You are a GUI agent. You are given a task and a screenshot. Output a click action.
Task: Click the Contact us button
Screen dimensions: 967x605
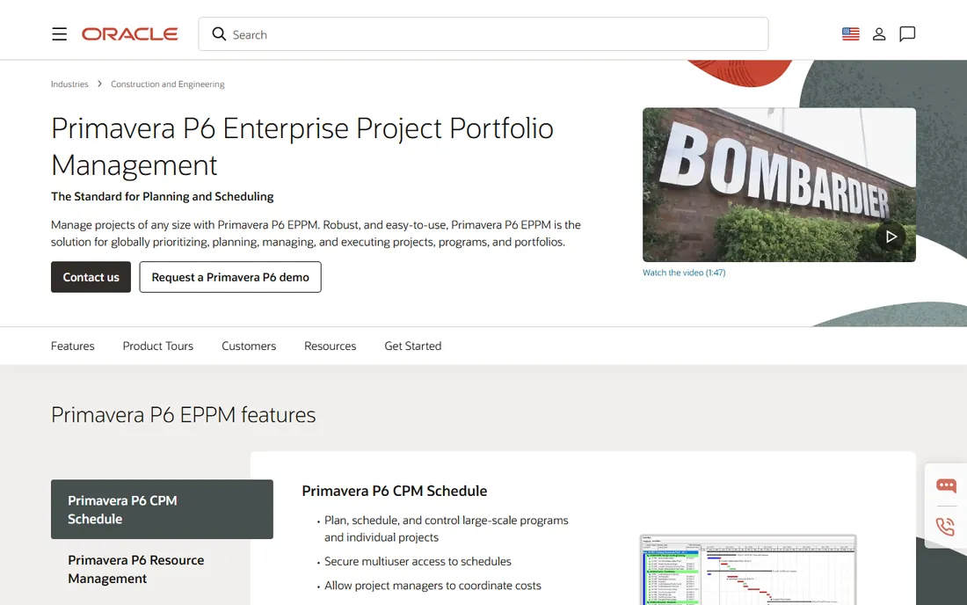[x=91, y=277]
